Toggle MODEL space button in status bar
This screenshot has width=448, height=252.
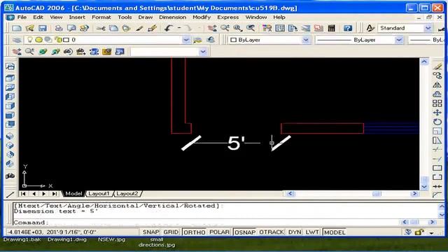pyautogui.click(x=335, y=232)
